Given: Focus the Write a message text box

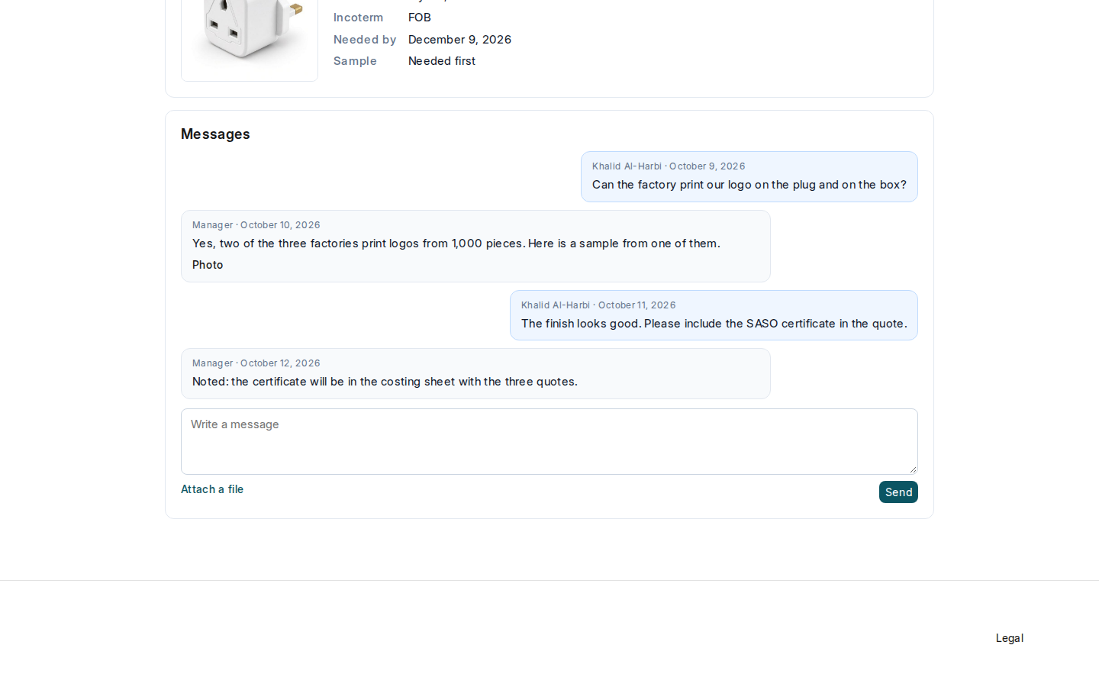Looking at the screenshot, I should pos(549,441).
